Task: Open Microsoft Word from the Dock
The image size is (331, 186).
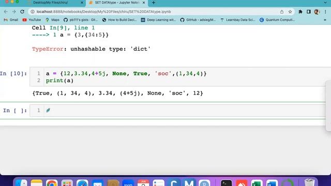Action: [x=272, y=182]
